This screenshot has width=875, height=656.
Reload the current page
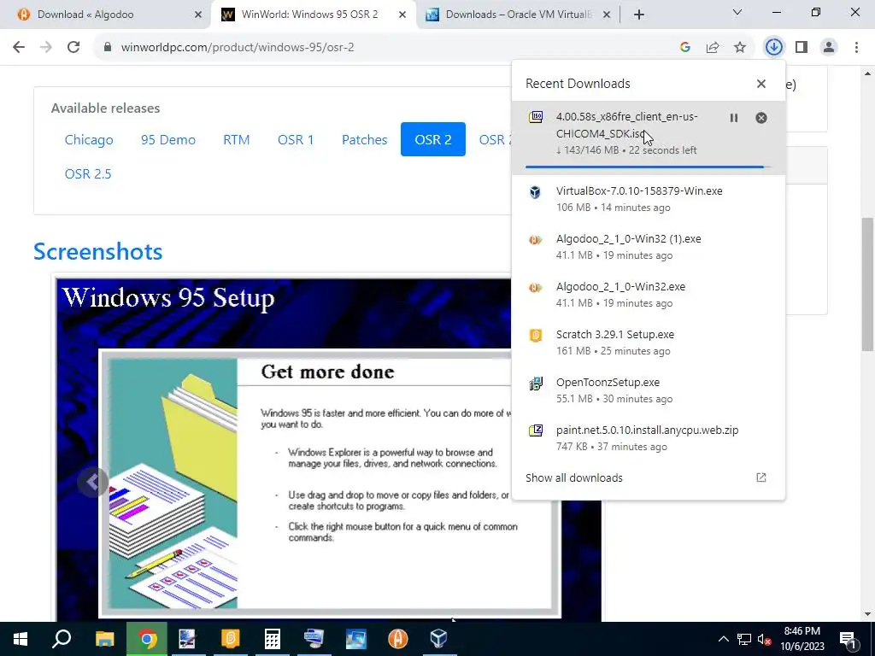tap(73, 48)
